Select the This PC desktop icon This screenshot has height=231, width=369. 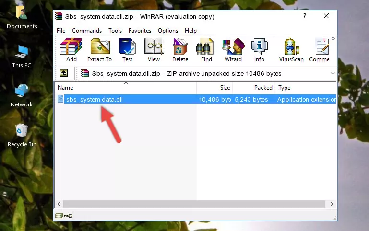(22, 56)
